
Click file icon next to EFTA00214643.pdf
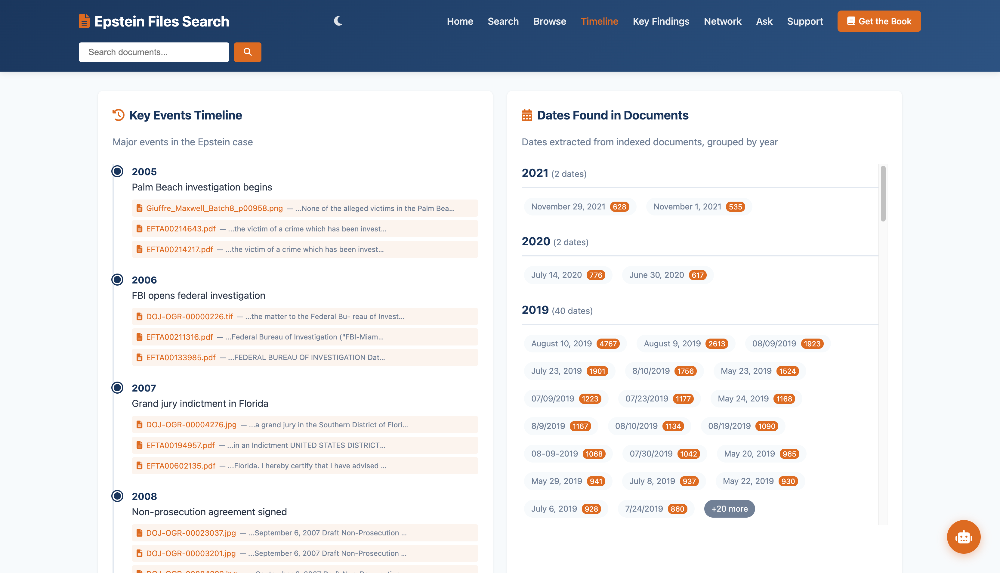pyautogui.click(x=139, y=229)
